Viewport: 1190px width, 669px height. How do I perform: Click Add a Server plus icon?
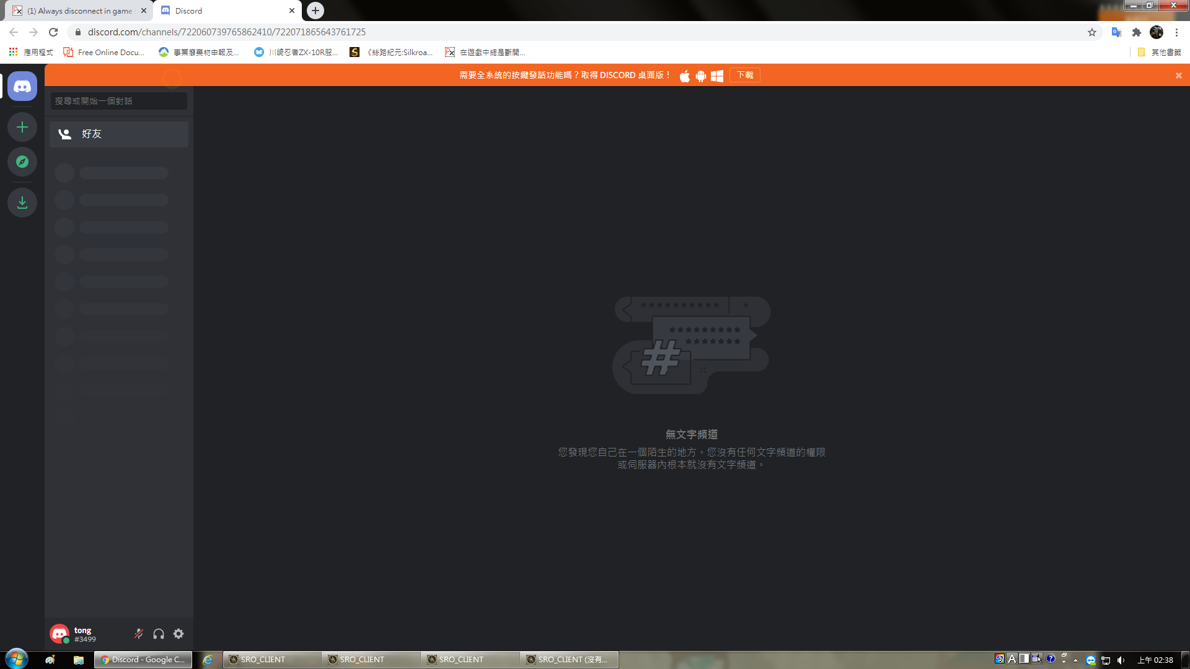click(22, 127)
